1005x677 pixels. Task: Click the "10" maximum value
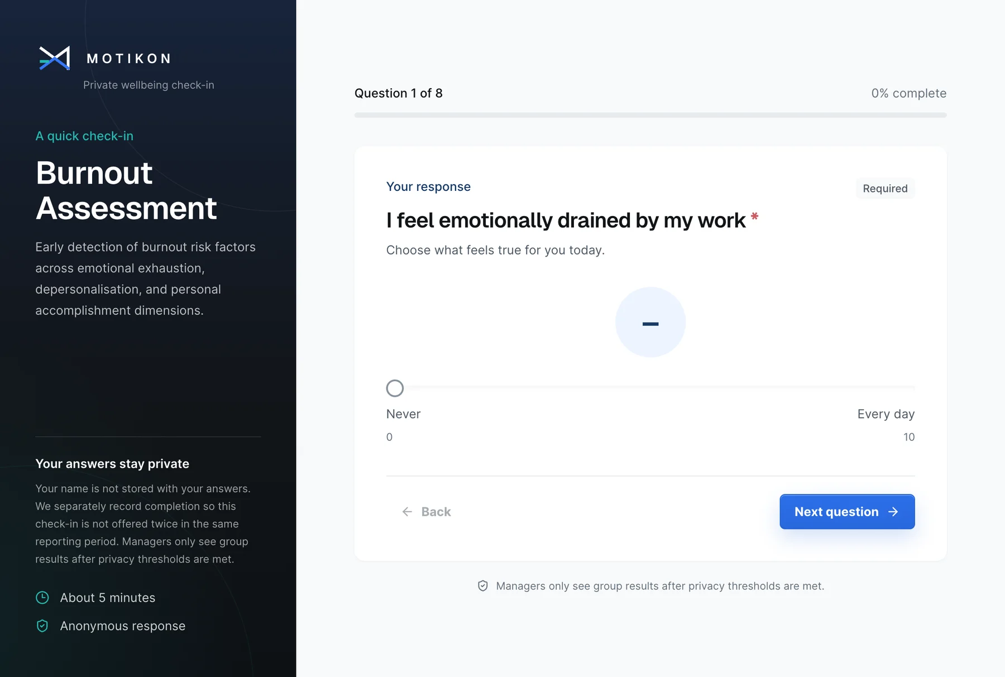(909, 437)
